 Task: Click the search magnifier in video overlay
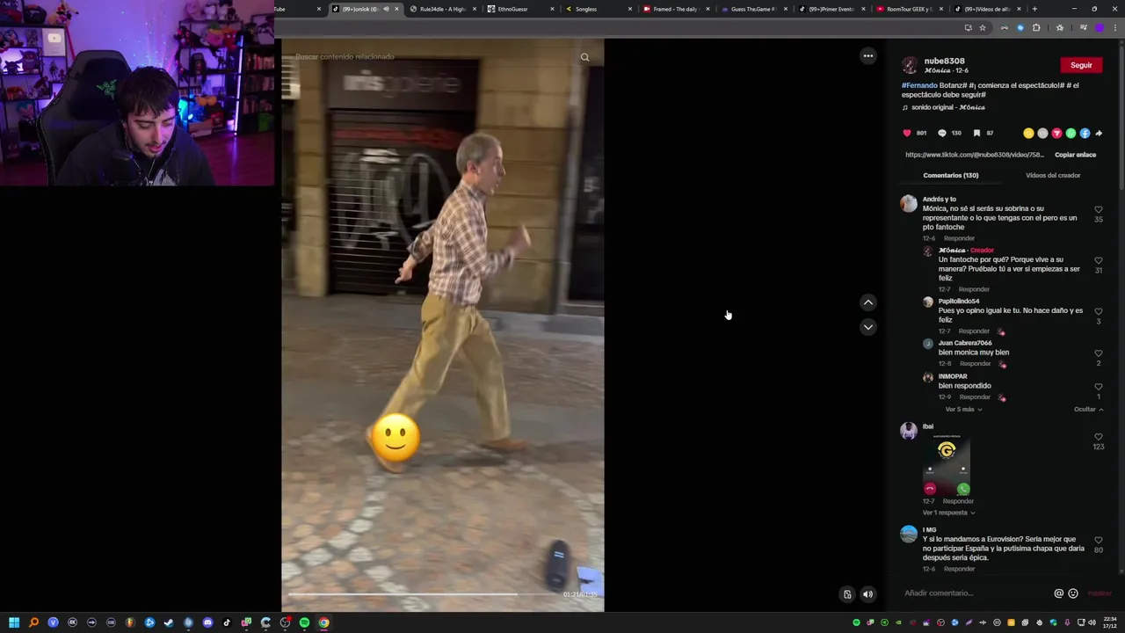point(584,57)
